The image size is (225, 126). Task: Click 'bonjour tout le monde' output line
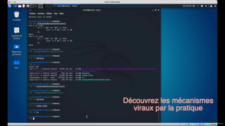[x=40, y=17]
